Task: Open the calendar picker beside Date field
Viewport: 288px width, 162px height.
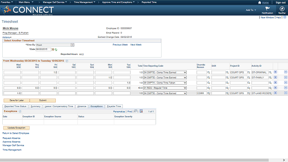Action: [x=53, y=49]
